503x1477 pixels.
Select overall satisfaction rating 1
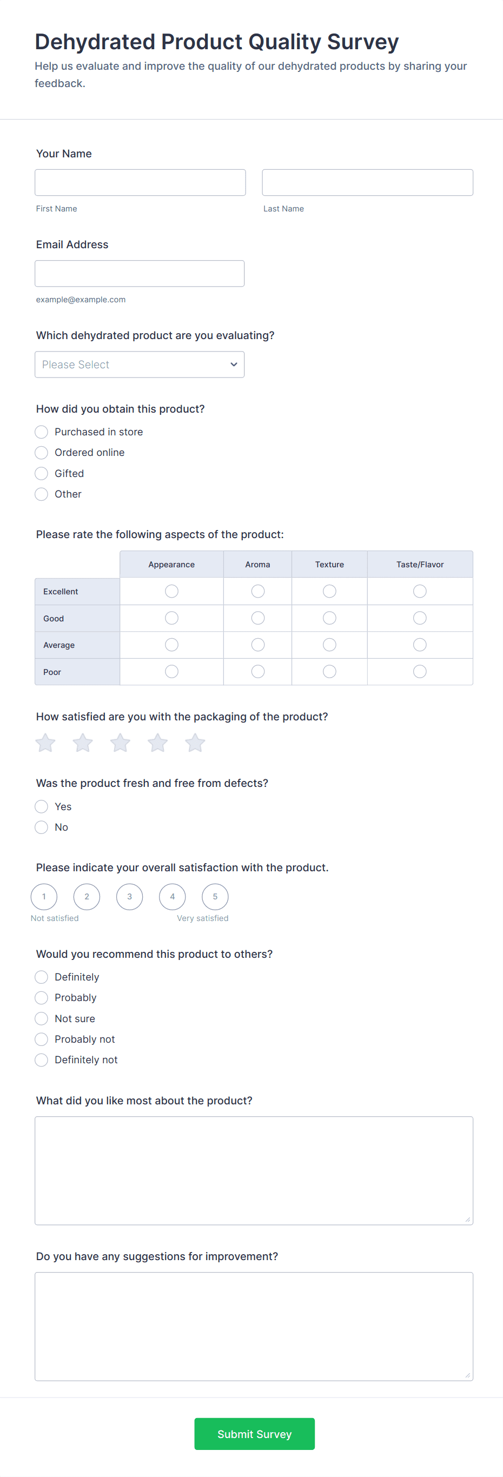(x=44, y=897)
